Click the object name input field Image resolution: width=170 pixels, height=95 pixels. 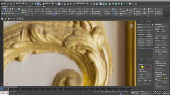coord(144,25)
